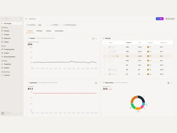Click the Prompt generator icon
Viewport: 177px width, 133px height.
pyautogui.click(x=2, y=49)
